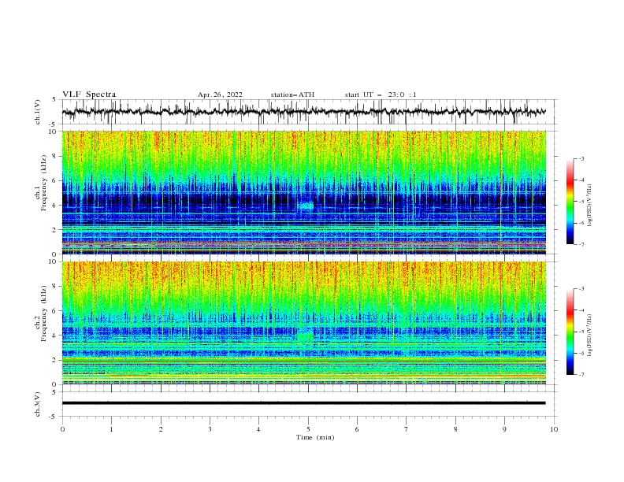Viewport: 624px width, 482px height.
Task: Click the 'start UT = 23:0 :1' text
Action: pos(381,95)
